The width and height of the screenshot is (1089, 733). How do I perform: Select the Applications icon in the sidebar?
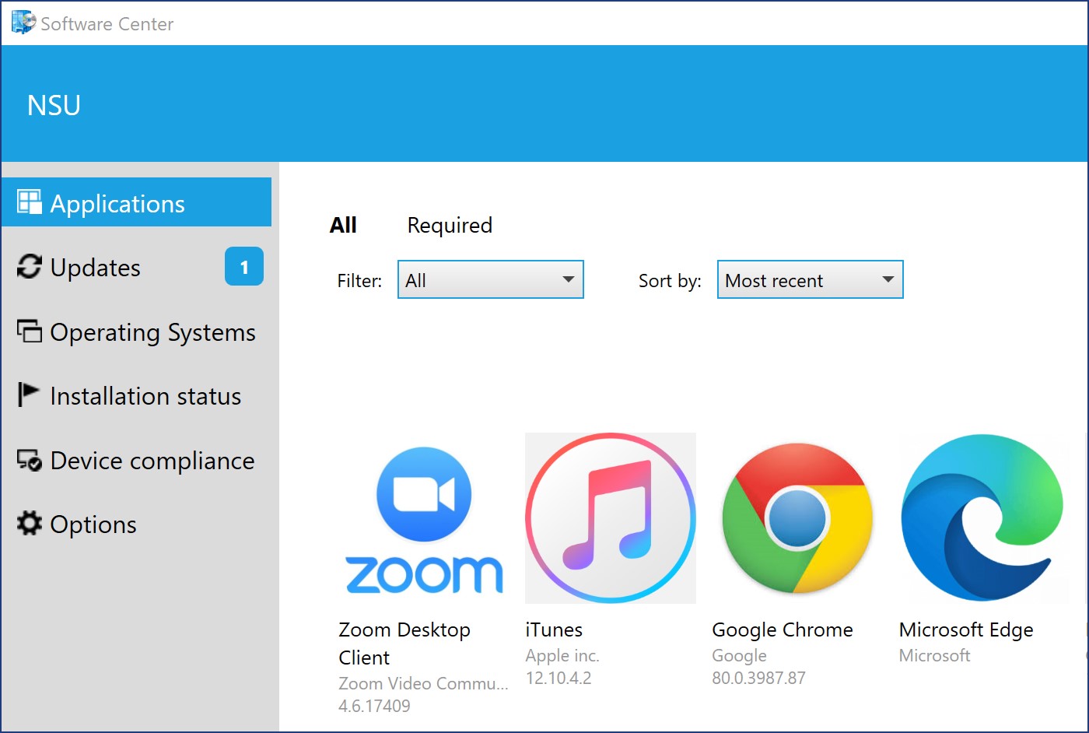pyautogui.click(x=29, y=202)
